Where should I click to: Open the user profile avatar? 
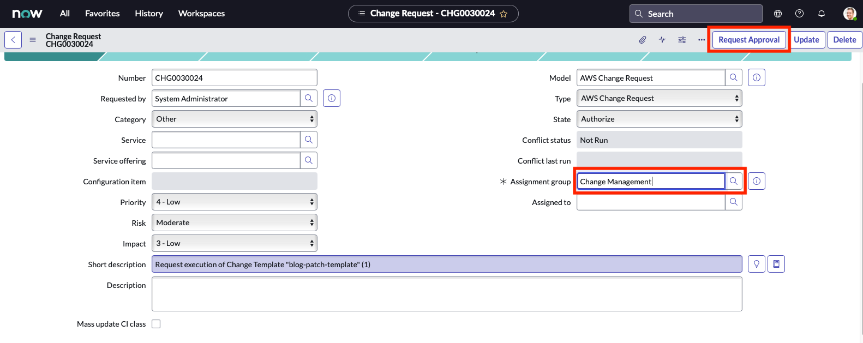coord(849,14)
